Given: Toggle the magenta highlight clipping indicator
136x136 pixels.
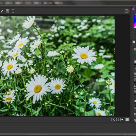Looking at the screenshot, I should pyautogui.click(x=133, y=10).
